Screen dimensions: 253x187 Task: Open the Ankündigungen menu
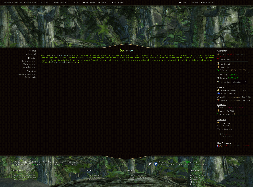9,2
